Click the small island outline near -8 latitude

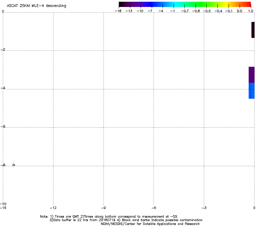(x=14, y=165)
